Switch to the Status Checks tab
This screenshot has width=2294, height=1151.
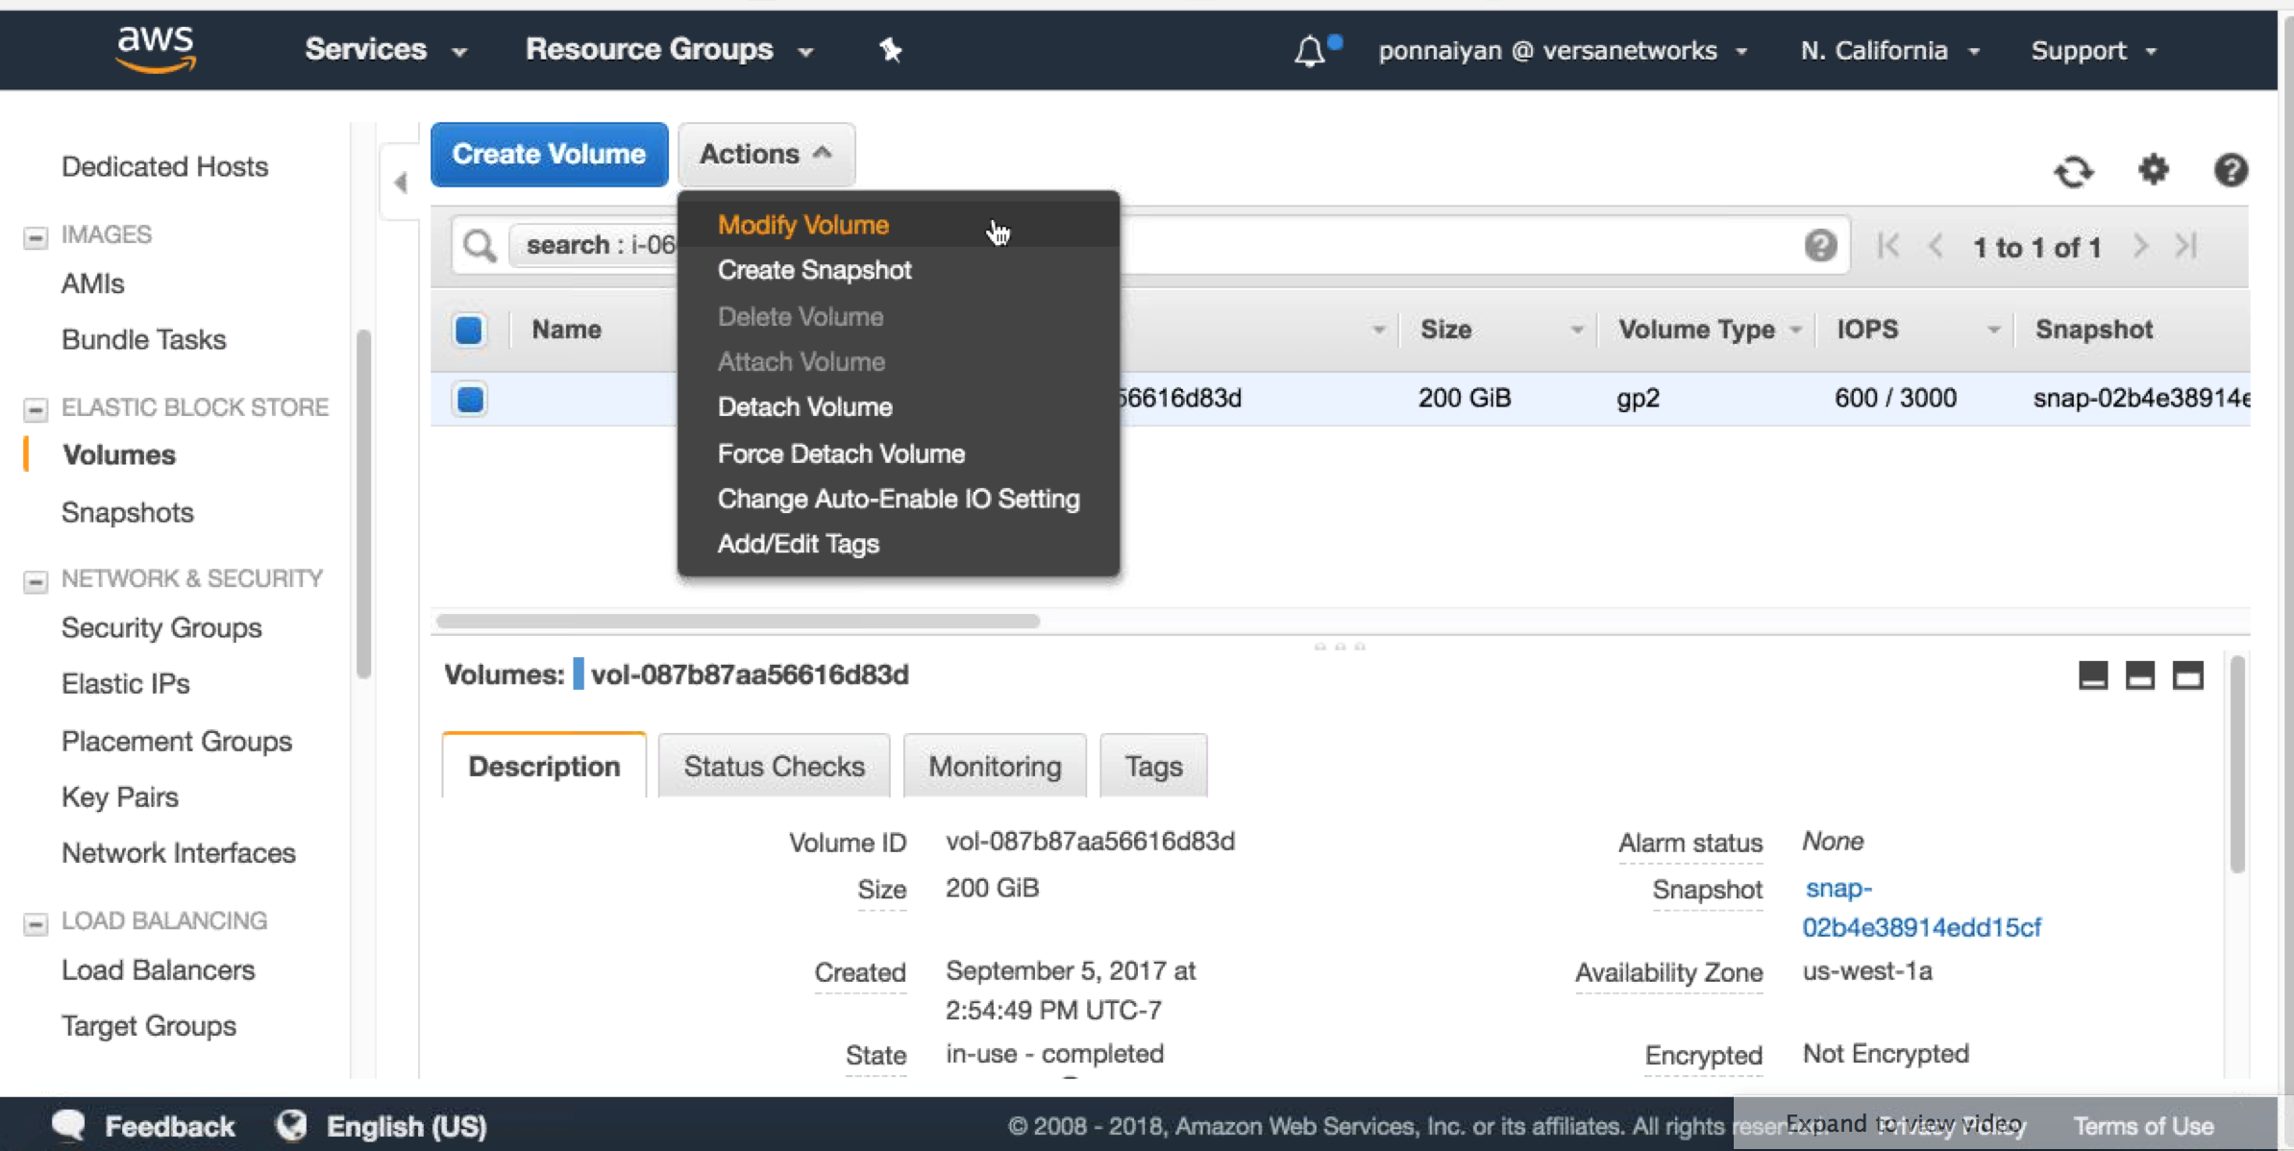[774, 766]
